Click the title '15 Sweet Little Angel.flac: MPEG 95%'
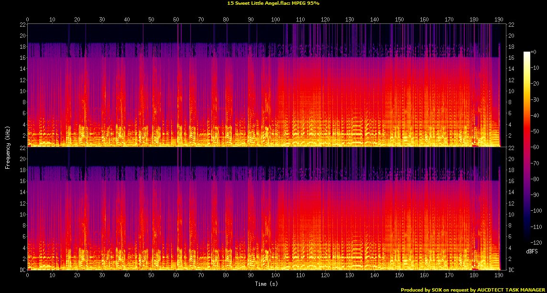 (273, 3)
